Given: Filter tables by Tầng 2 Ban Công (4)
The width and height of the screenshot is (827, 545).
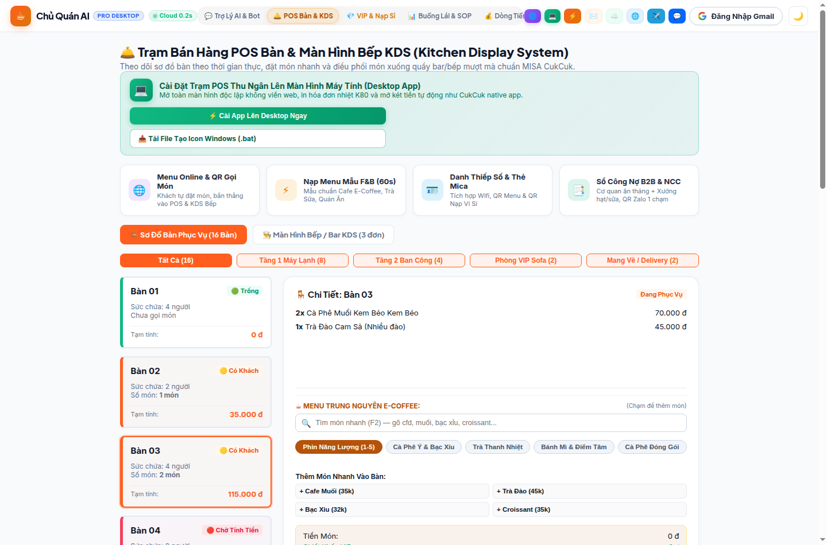Looking at the screenshot, I should pos(409,260).
